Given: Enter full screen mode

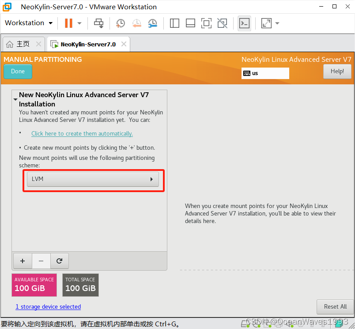Looking at the screenshot, I should (x=206, y=23).
